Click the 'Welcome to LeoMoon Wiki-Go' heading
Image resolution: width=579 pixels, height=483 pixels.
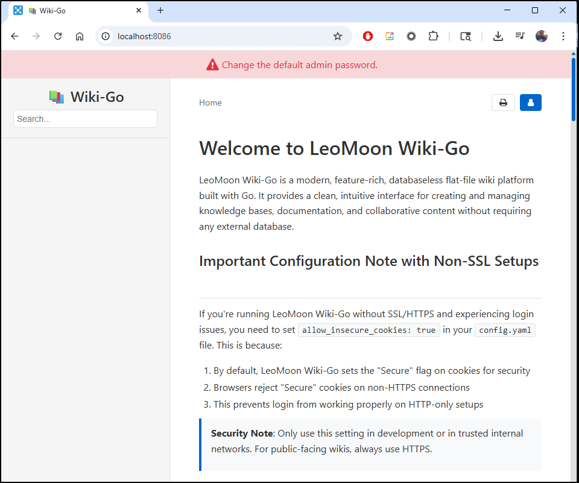pos(334,148)
